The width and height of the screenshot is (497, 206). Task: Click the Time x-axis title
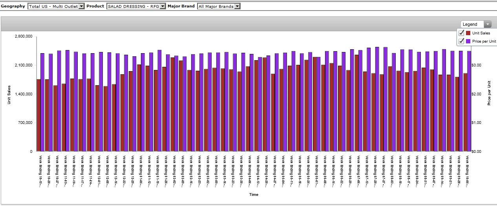(254, 194)
